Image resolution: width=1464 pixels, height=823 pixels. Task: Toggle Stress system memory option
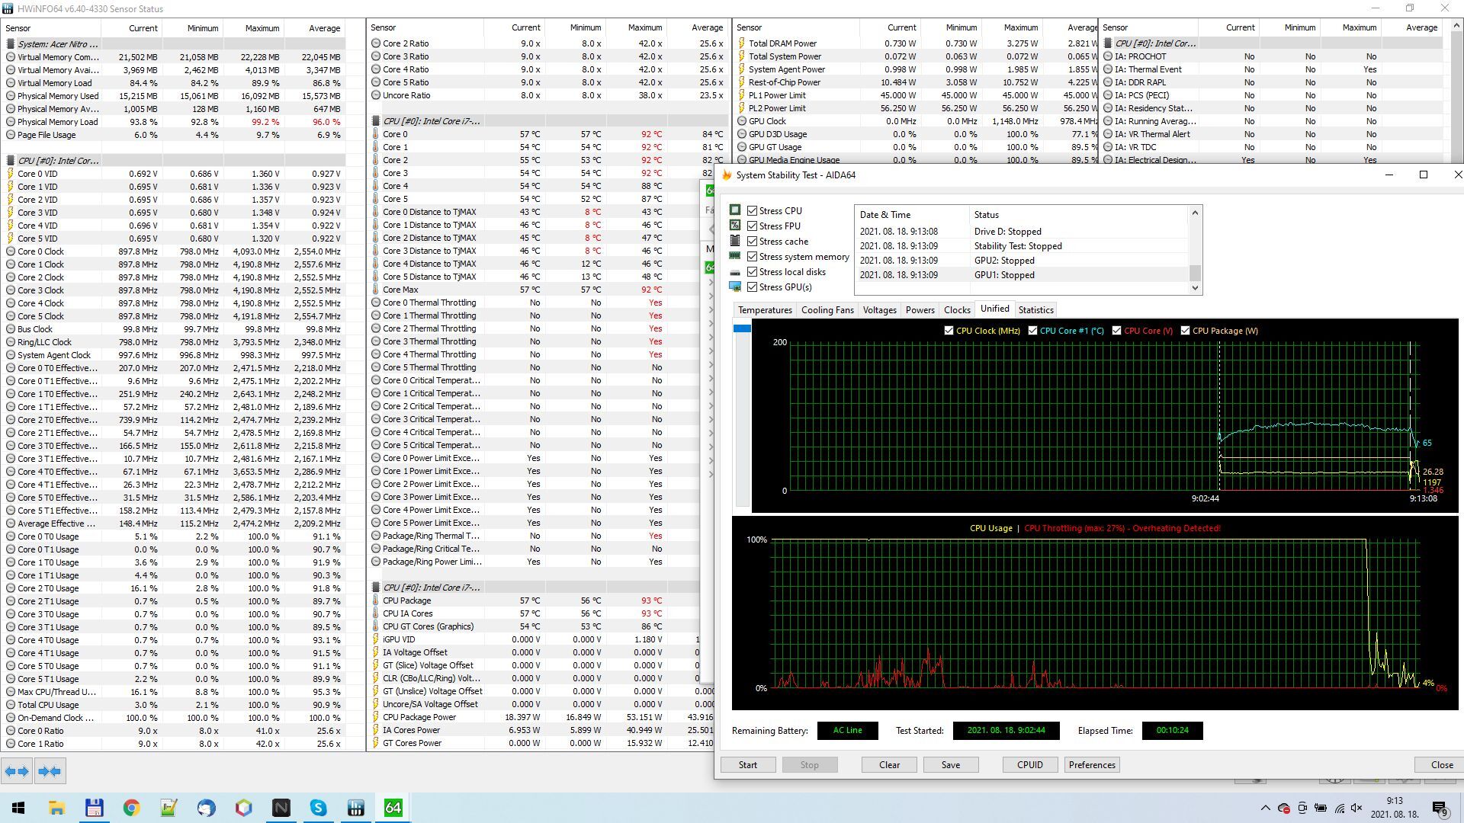coord(753,257)
